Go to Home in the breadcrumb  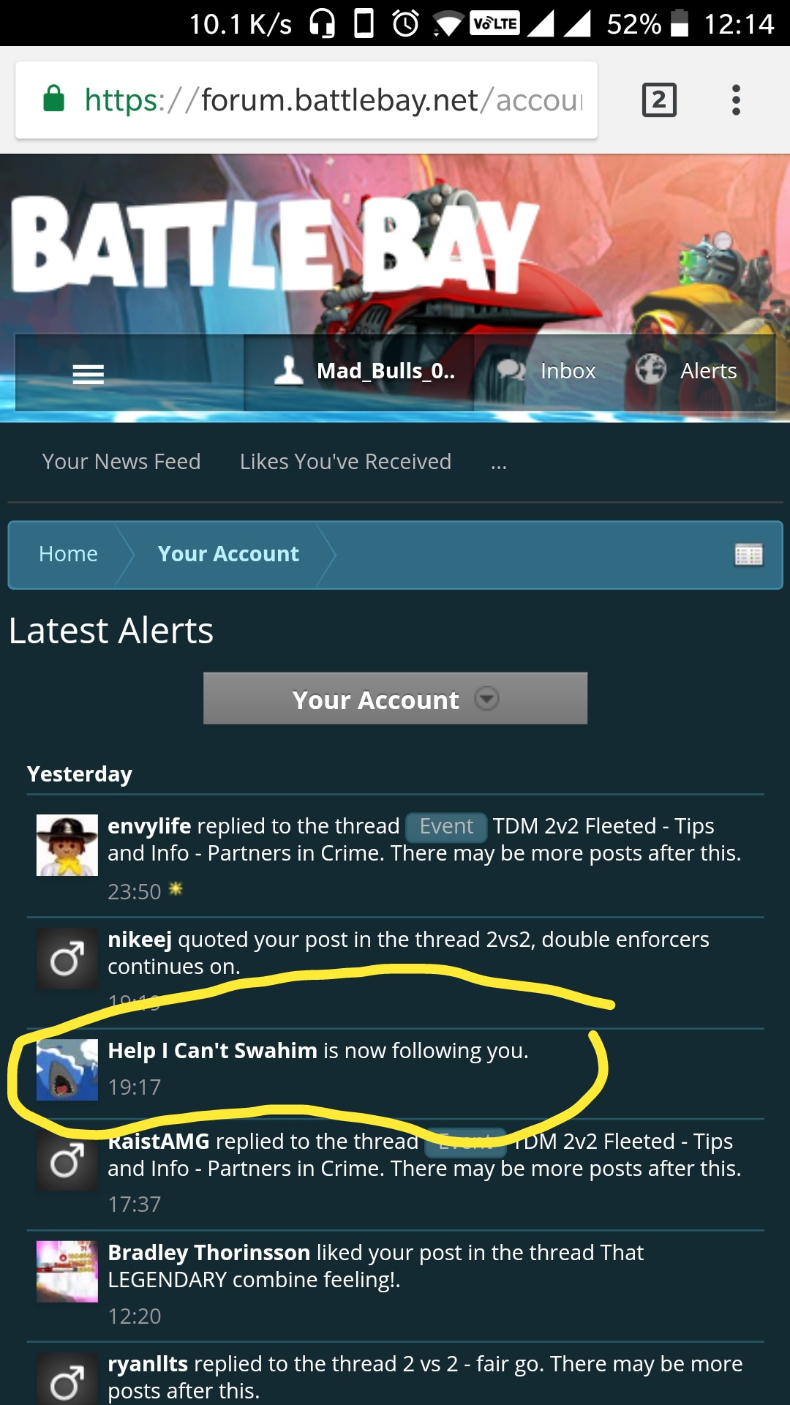68,554
